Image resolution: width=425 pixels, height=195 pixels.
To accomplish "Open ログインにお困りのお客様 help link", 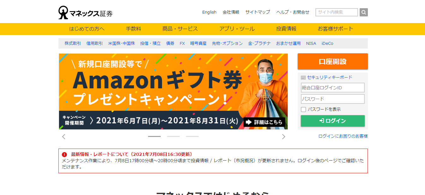I will pyautogui.click(x=344, y=136).
